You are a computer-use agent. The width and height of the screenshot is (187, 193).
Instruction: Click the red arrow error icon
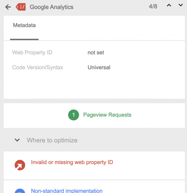pos(20,165)
